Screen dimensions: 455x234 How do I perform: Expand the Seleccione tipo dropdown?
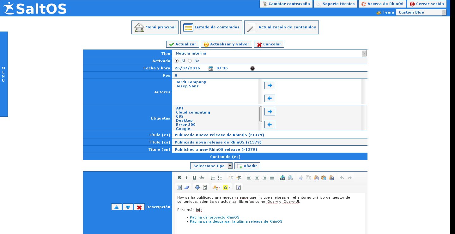click(x=211, y=166)
